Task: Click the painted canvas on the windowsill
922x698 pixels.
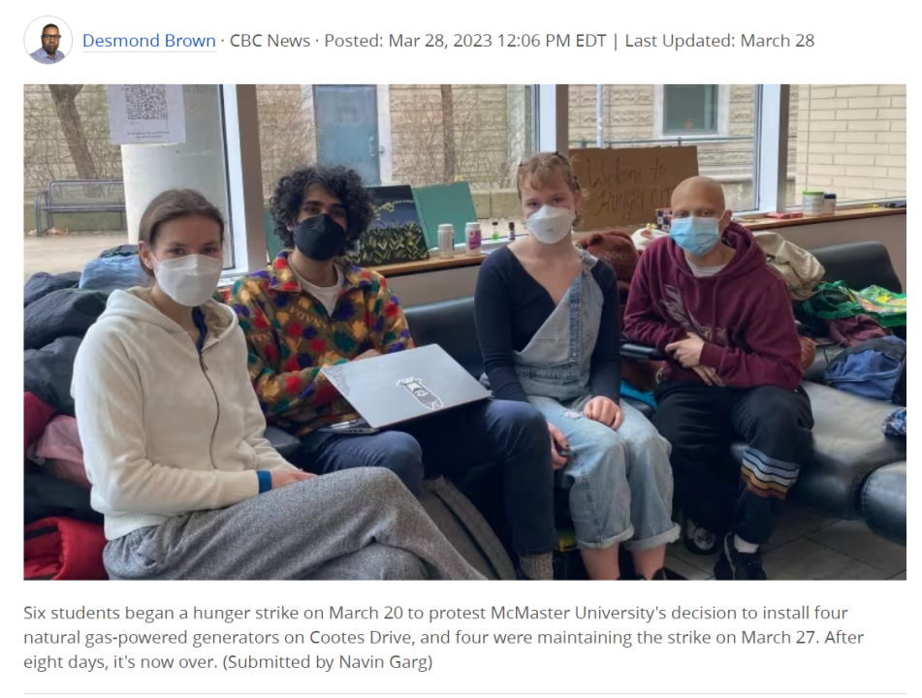Action: (392, 225)
